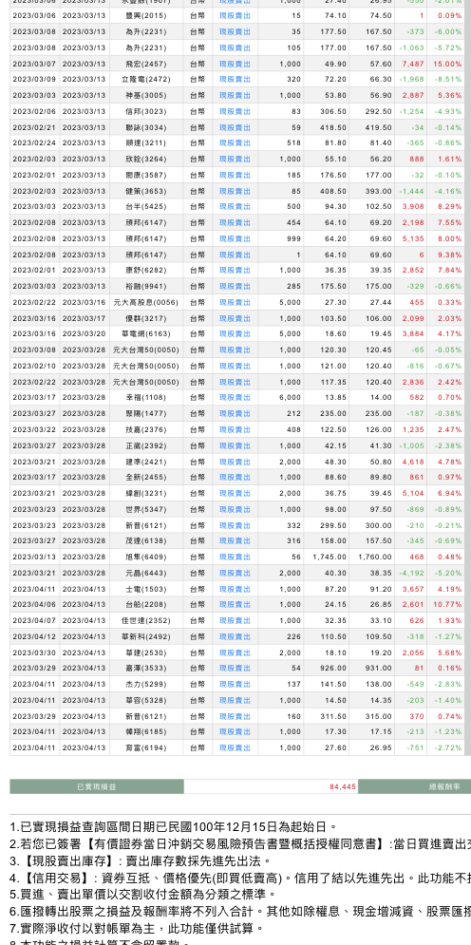Open 現股賣出 link for 旭隼(6409)
The image size is (471, 945).
[x=235, y=557]
